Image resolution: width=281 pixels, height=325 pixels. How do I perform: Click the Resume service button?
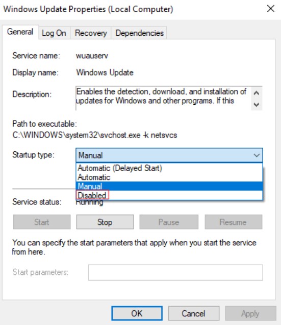click(234, 222)
